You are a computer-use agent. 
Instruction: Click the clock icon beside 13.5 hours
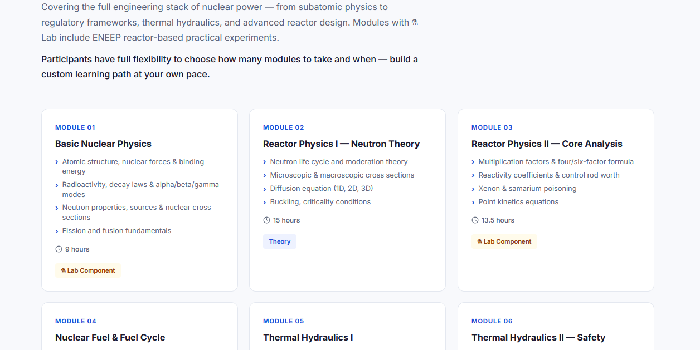click(x=475, y=220)
